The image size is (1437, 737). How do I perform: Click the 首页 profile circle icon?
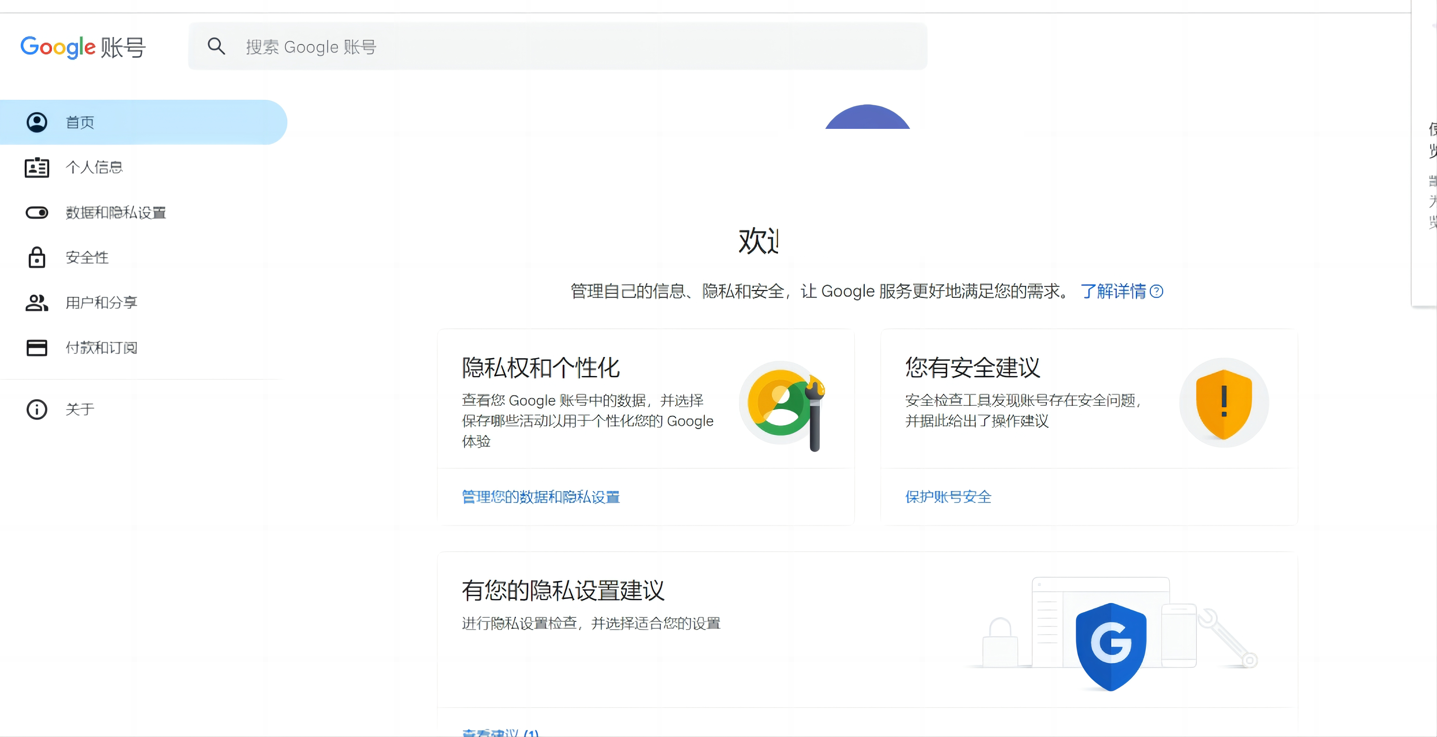[x=37, y=122]
